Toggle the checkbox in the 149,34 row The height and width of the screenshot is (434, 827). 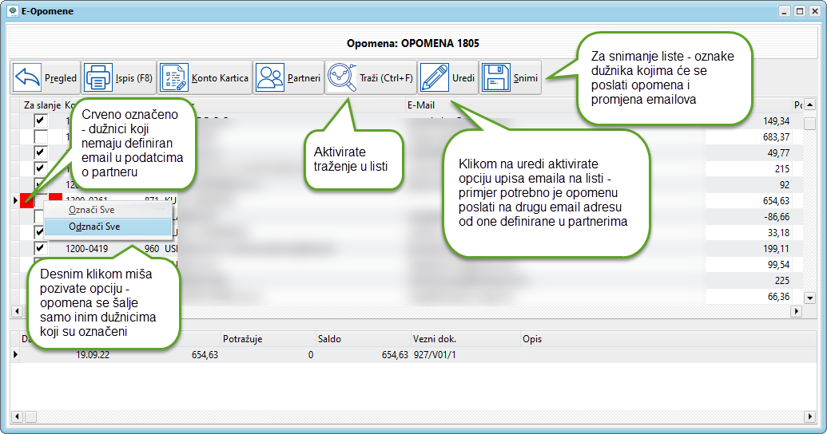click(40, 120)
